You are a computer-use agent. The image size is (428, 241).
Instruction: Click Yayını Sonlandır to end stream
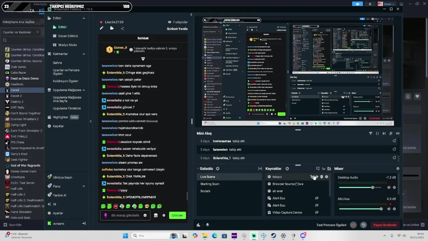385,225
